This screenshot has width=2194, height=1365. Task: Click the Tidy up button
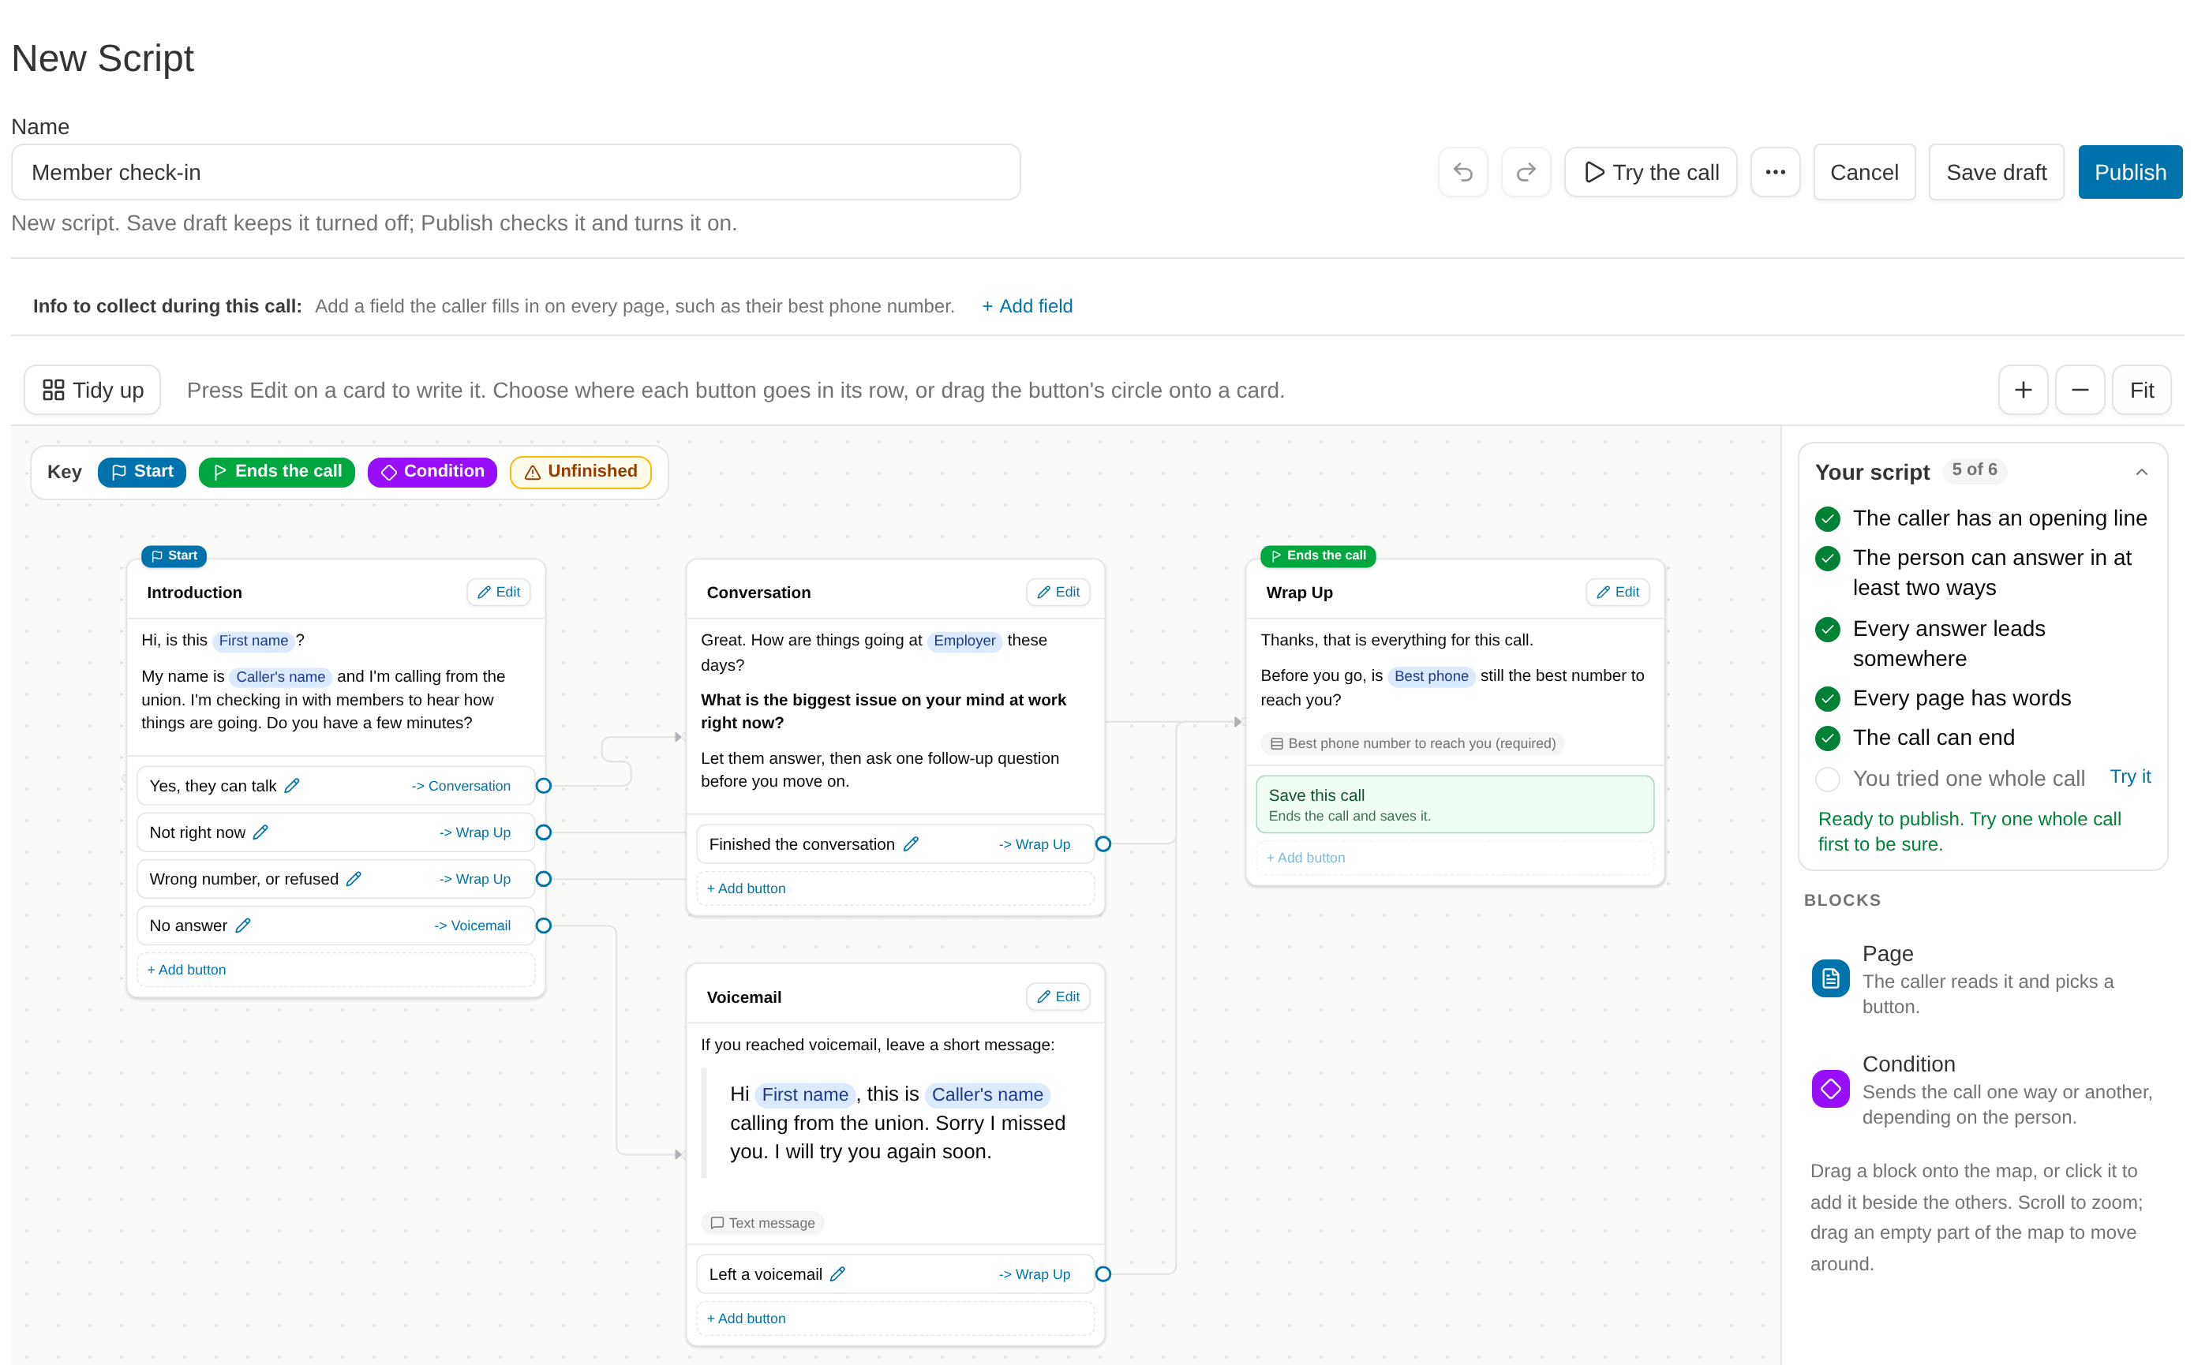coord(93,390)
